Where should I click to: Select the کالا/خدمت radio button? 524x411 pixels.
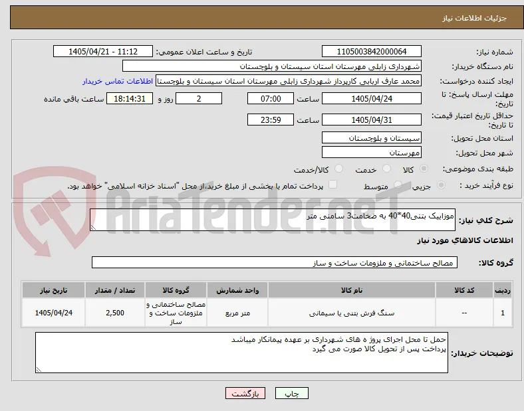pos(339,169)
